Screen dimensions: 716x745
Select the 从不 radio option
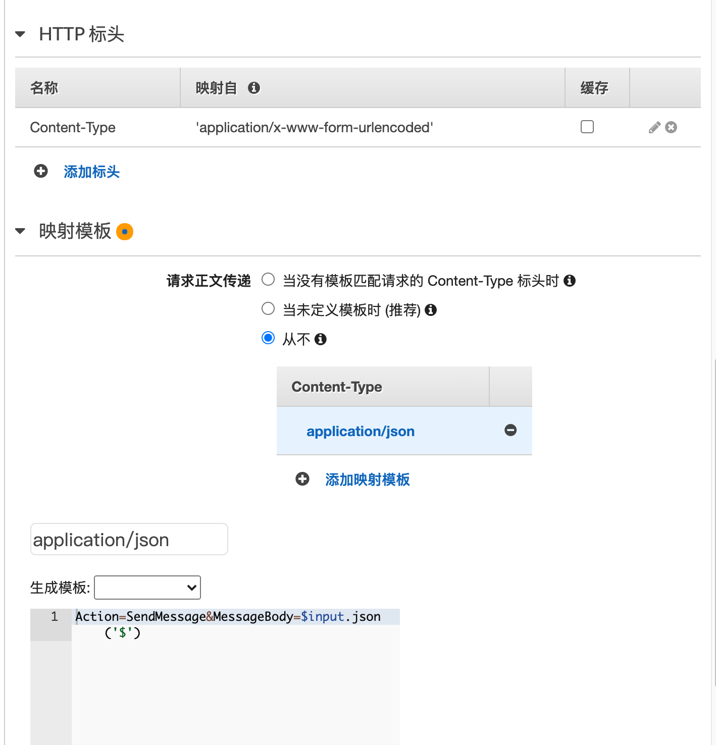pos(268,338)
